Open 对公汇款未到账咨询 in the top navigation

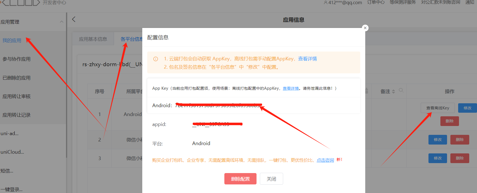coord(441,2)
